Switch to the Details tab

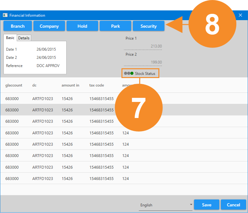[24, 38]
